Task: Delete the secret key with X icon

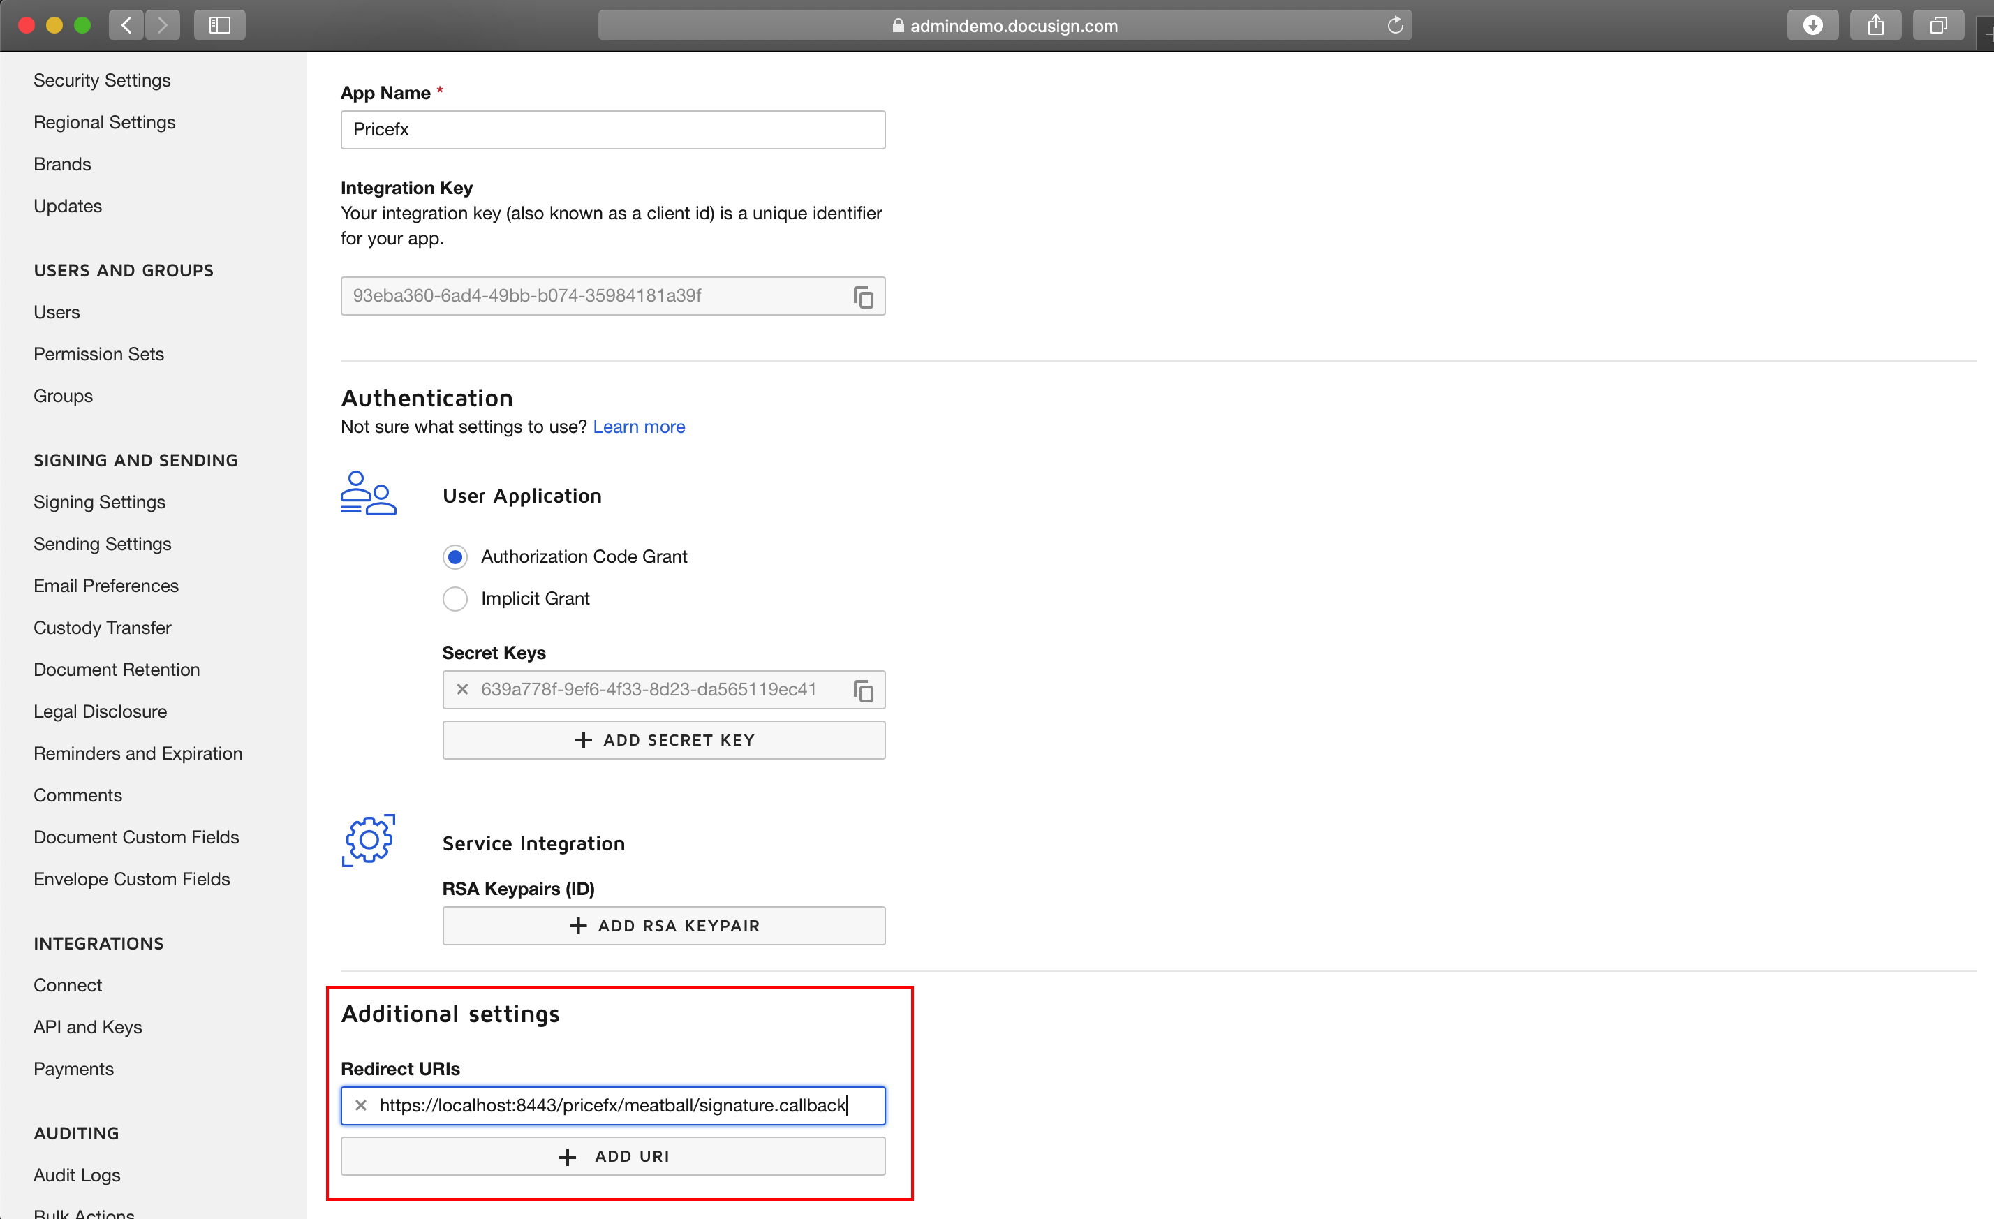Action: 462,690
